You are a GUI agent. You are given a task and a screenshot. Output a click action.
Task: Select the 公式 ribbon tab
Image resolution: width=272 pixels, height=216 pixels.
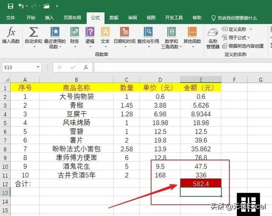click(x=95, y=18)
